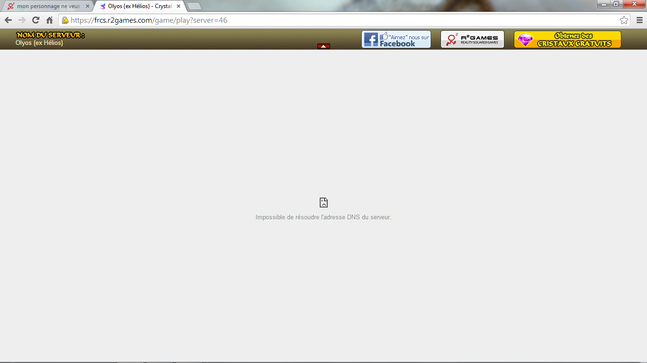Click the sad page error icon
The height and width of the screenshot is (363, 647).
point(323,203)
